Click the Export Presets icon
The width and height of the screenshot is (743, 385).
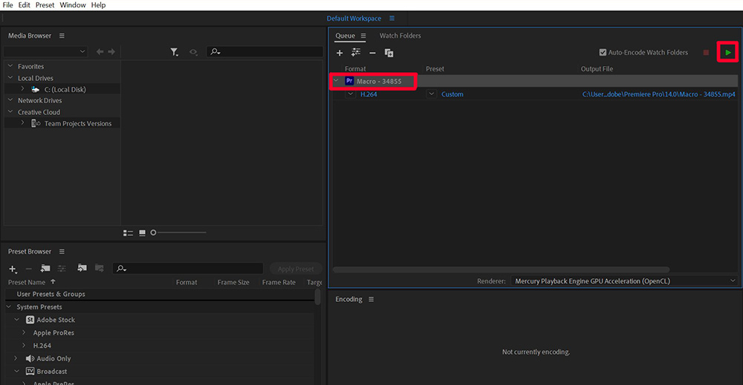click(x=99, y=269)
